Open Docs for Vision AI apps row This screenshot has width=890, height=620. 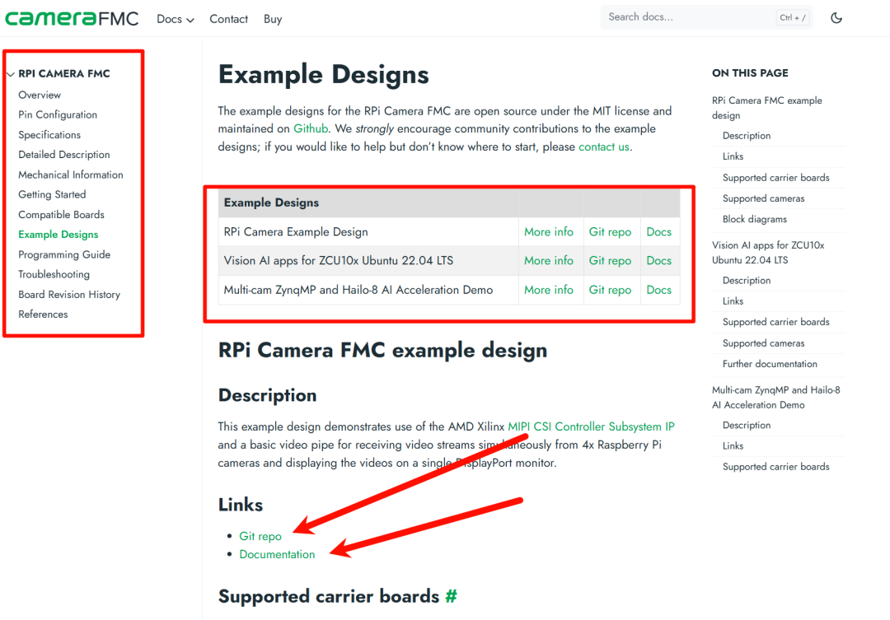point(659,261)
